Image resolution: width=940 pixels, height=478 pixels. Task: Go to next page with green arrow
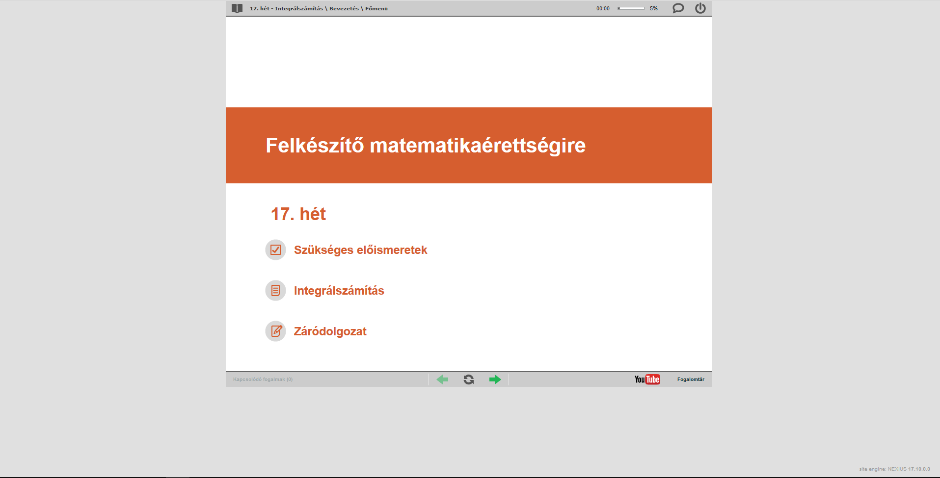click(x=495, y=379)
